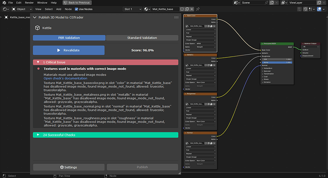Image resolution: width=328 pixels, height=178 pixels.
Task: Open the Node menu in node editor header
Action: pyautogui.click(x=68, y=9)
